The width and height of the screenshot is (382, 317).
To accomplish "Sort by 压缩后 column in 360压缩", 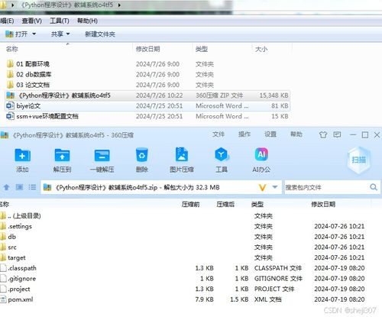I will pyautogui.click(x=225, y=204).
